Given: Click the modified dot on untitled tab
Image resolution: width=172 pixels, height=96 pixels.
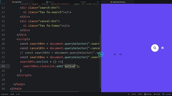Looking at the screenshot, I should (x=98, y=2).
